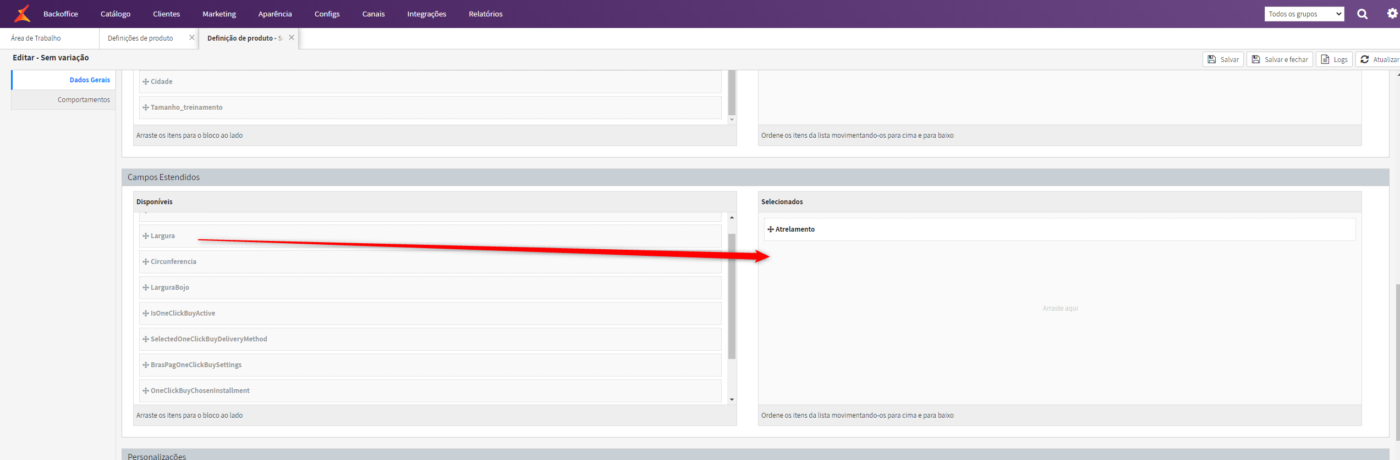
Task: Click the Circunferencia list item text
Action: click(173, 261)
